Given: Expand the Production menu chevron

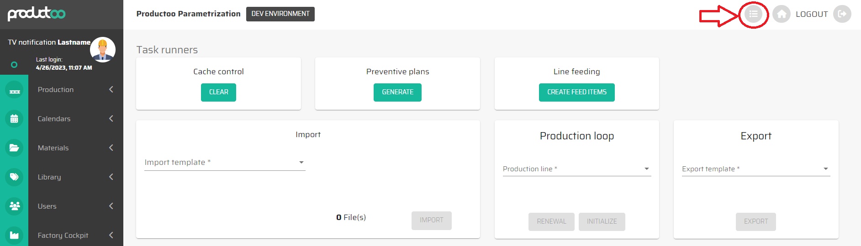Looking at the screenshot, I should [x=111, y=90].
